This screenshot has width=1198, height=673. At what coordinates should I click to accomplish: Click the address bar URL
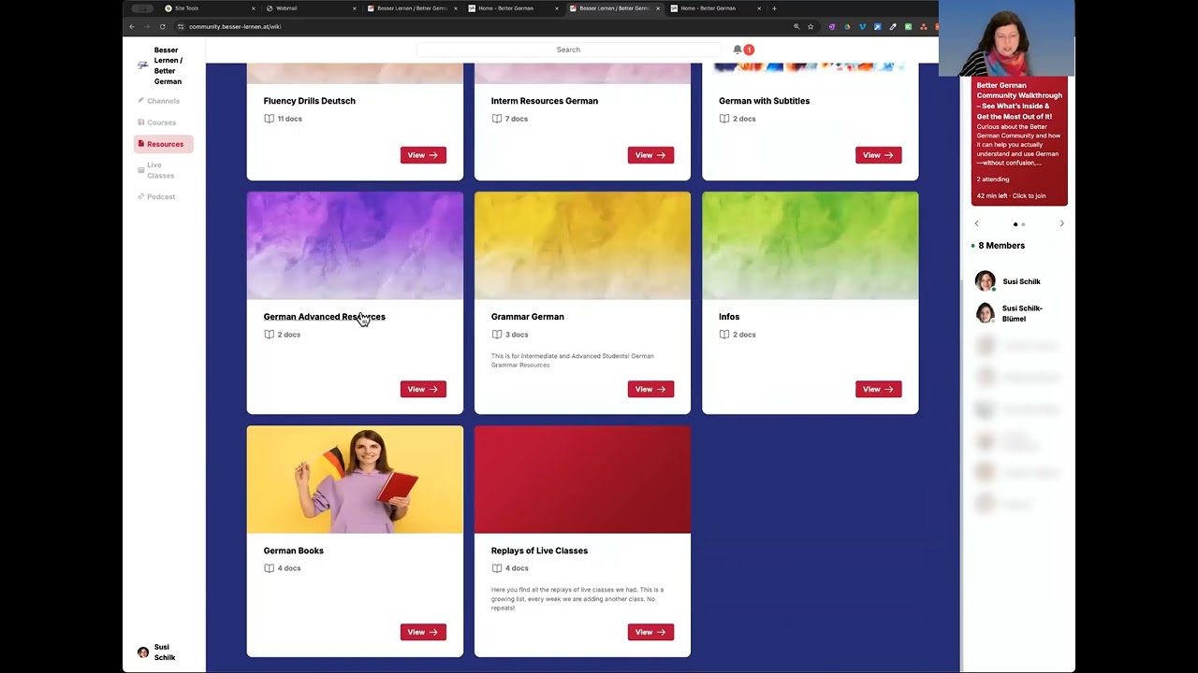[235, 26]
